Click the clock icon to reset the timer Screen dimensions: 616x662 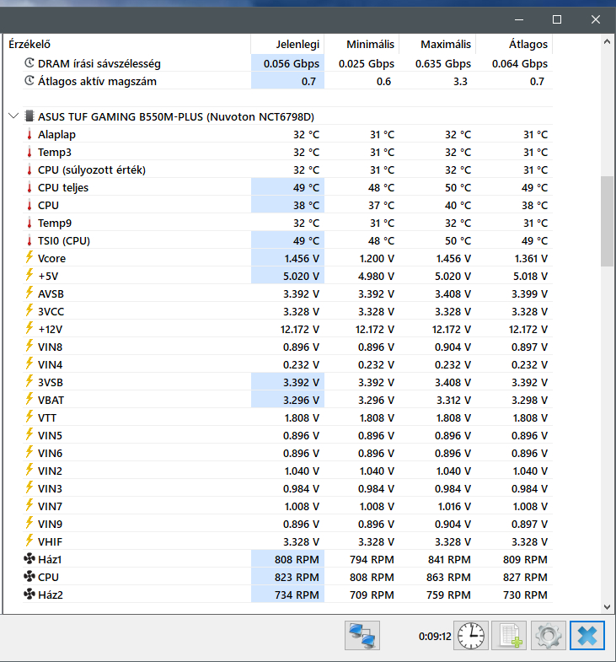click(472, 634)
